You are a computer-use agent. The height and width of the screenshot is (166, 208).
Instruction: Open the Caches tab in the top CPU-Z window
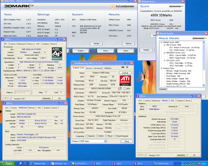pos(13,44)
